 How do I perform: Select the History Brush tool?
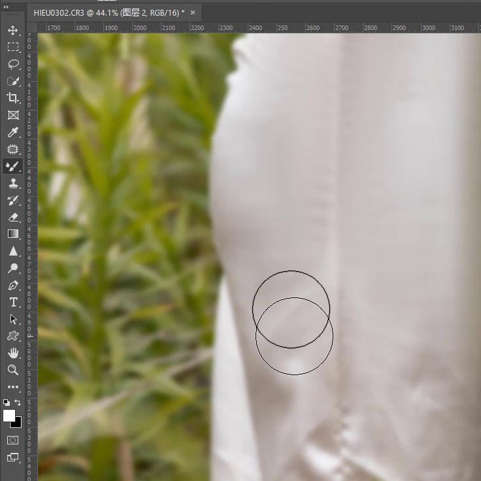[x=12, y=201]
